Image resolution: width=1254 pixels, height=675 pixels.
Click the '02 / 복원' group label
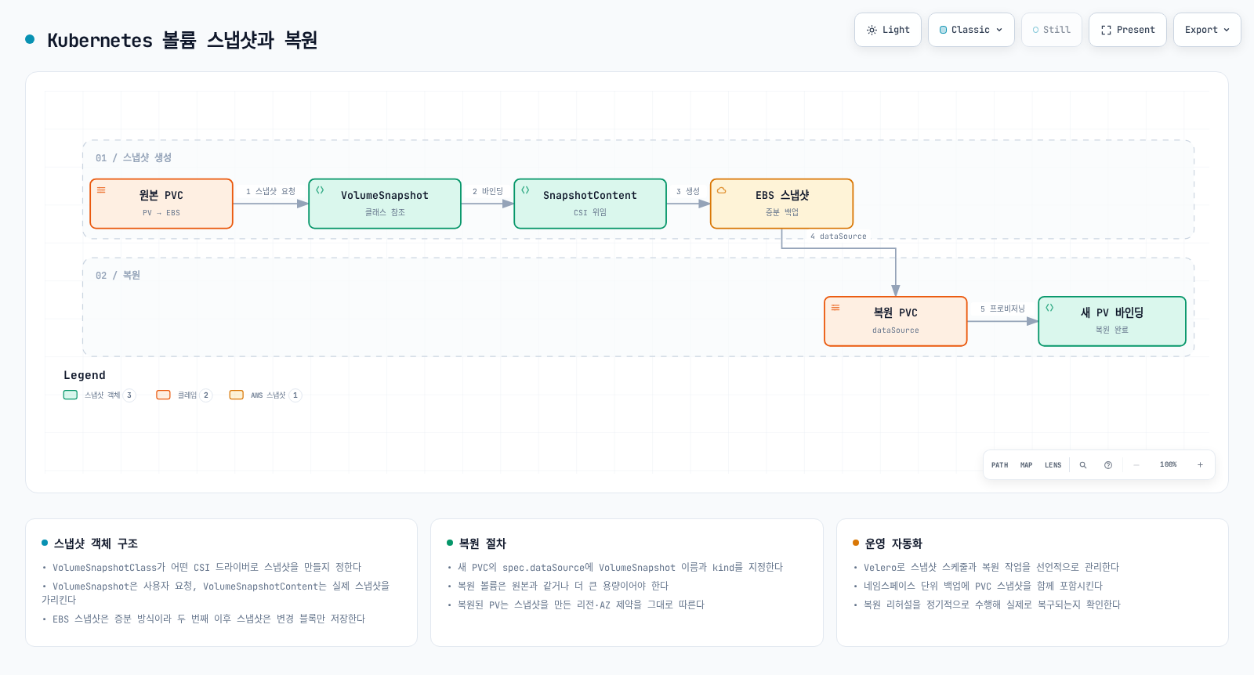[118, 275]
